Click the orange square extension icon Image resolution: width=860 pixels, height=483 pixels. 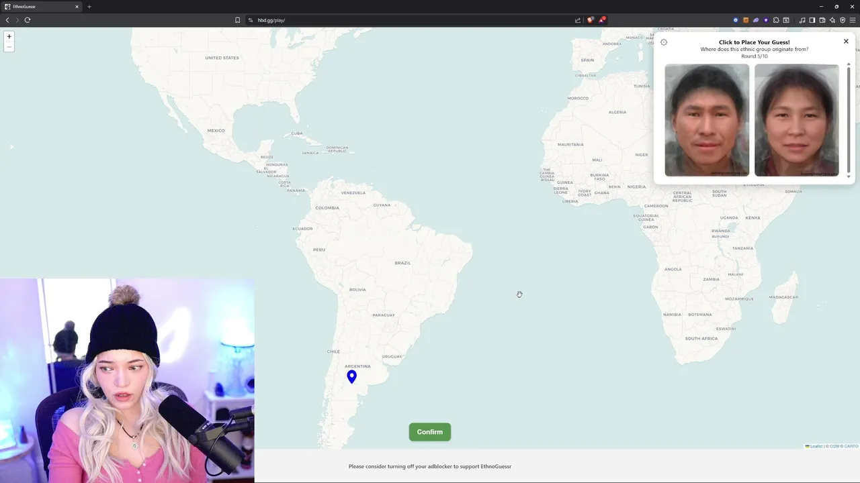(x=746, y=20)
